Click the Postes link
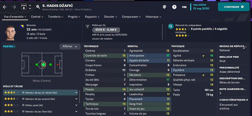Image resolution: width=252 pixels, height=116 pixels. 9,46
